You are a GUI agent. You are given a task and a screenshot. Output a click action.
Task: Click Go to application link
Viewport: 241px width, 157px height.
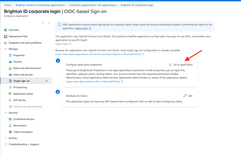coord(183,65)
